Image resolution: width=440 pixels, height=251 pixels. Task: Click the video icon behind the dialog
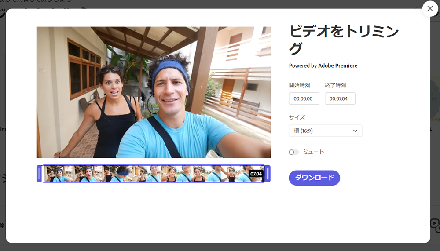coord(435,225)
